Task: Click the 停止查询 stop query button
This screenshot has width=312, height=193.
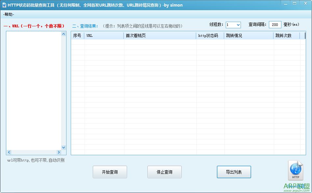Action: coord(164,172)
